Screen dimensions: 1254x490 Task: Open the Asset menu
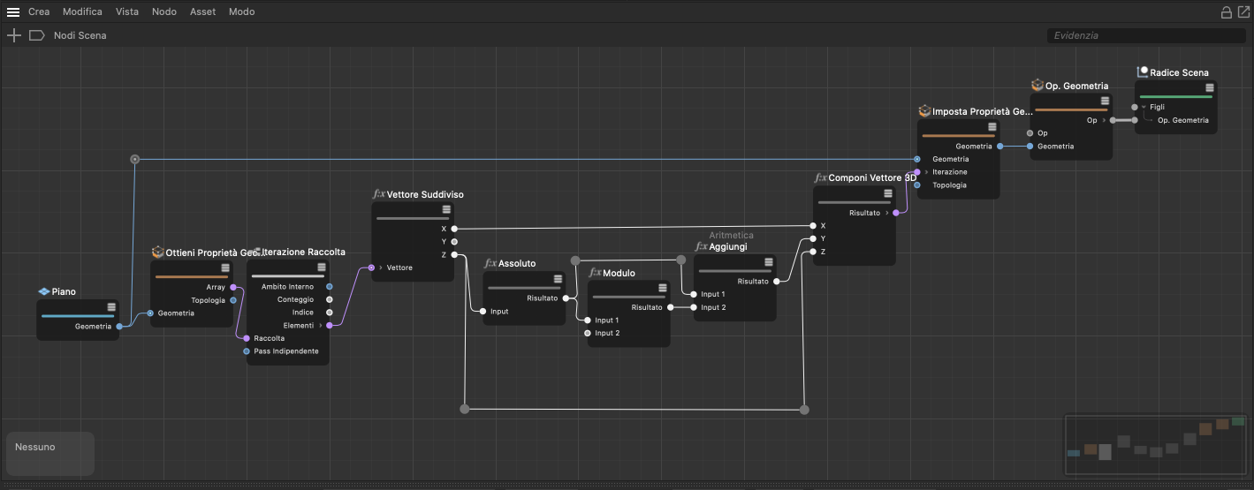click(x=202, y=11)
